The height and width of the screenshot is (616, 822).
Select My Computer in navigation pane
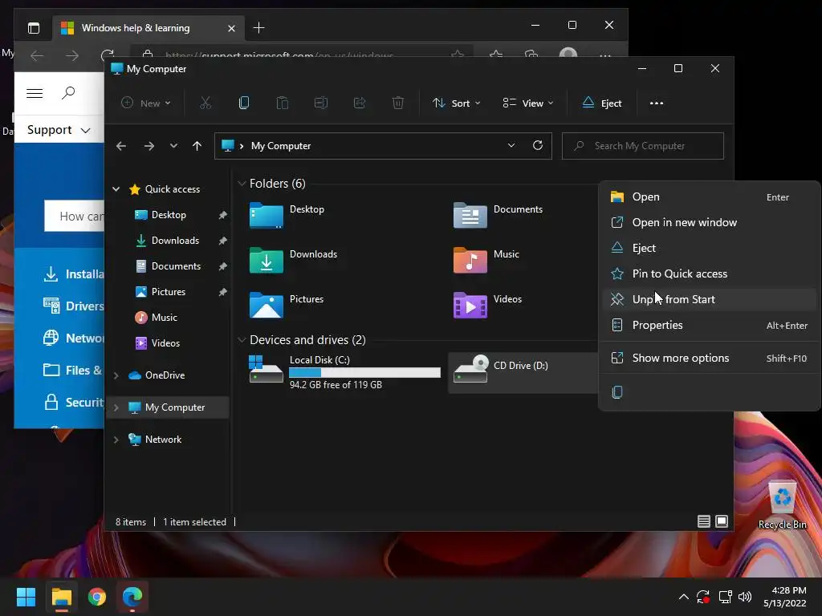(168, 407)
